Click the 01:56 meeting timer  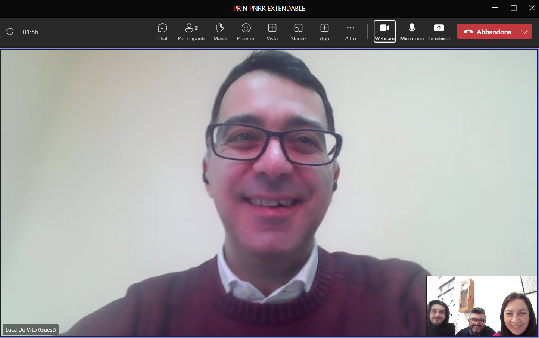(31, 32)
